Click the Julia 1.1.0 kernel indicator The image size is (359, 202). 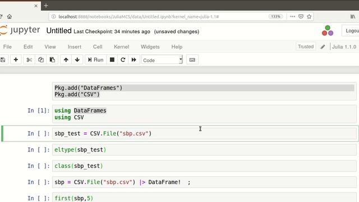point(344,47)
